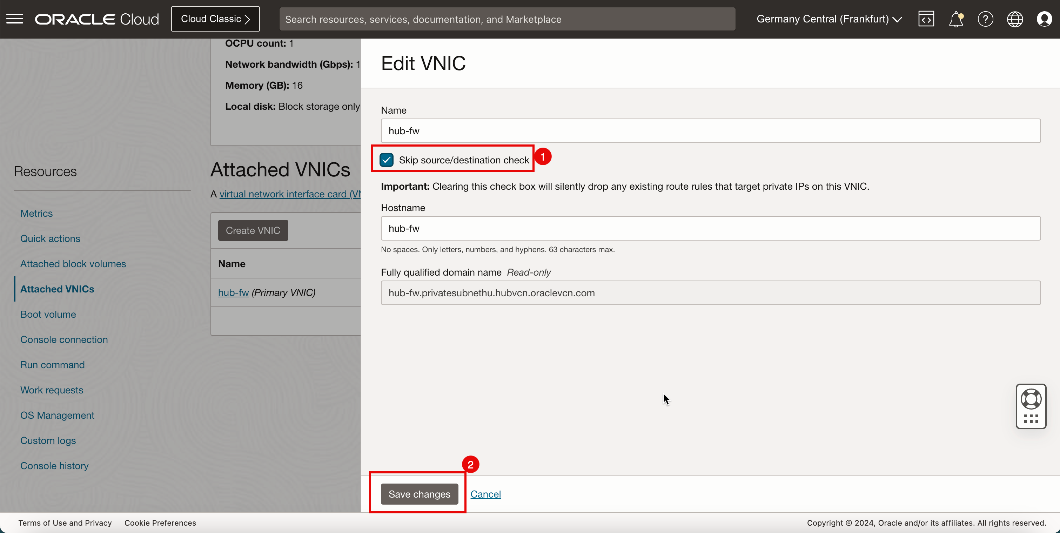The height and width of the screenshot is (533, 1060).
Task: Click the Cancel link to discard changes
Action: point(485,494)
